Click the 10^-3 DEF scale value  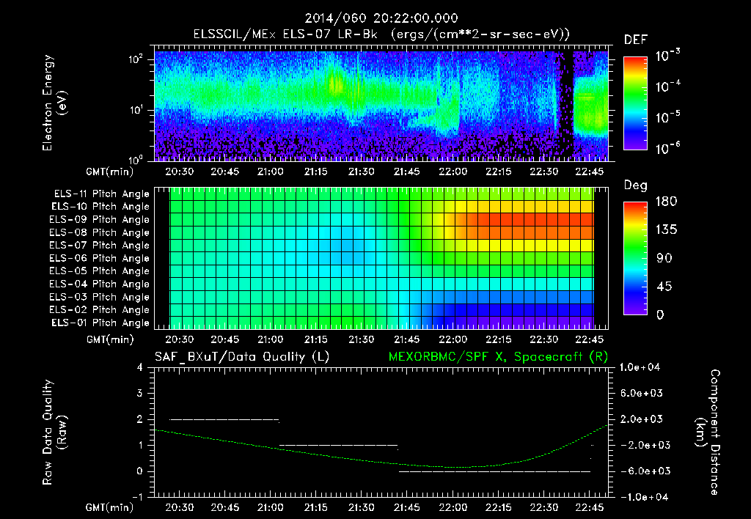pyautogui.click(x=667, y=56)
